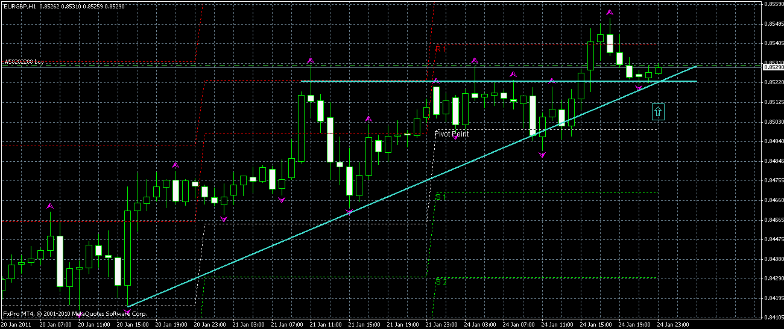Click the 24 Jan 15:00 time label
The image size is (784, 329).
click(596, 325)
